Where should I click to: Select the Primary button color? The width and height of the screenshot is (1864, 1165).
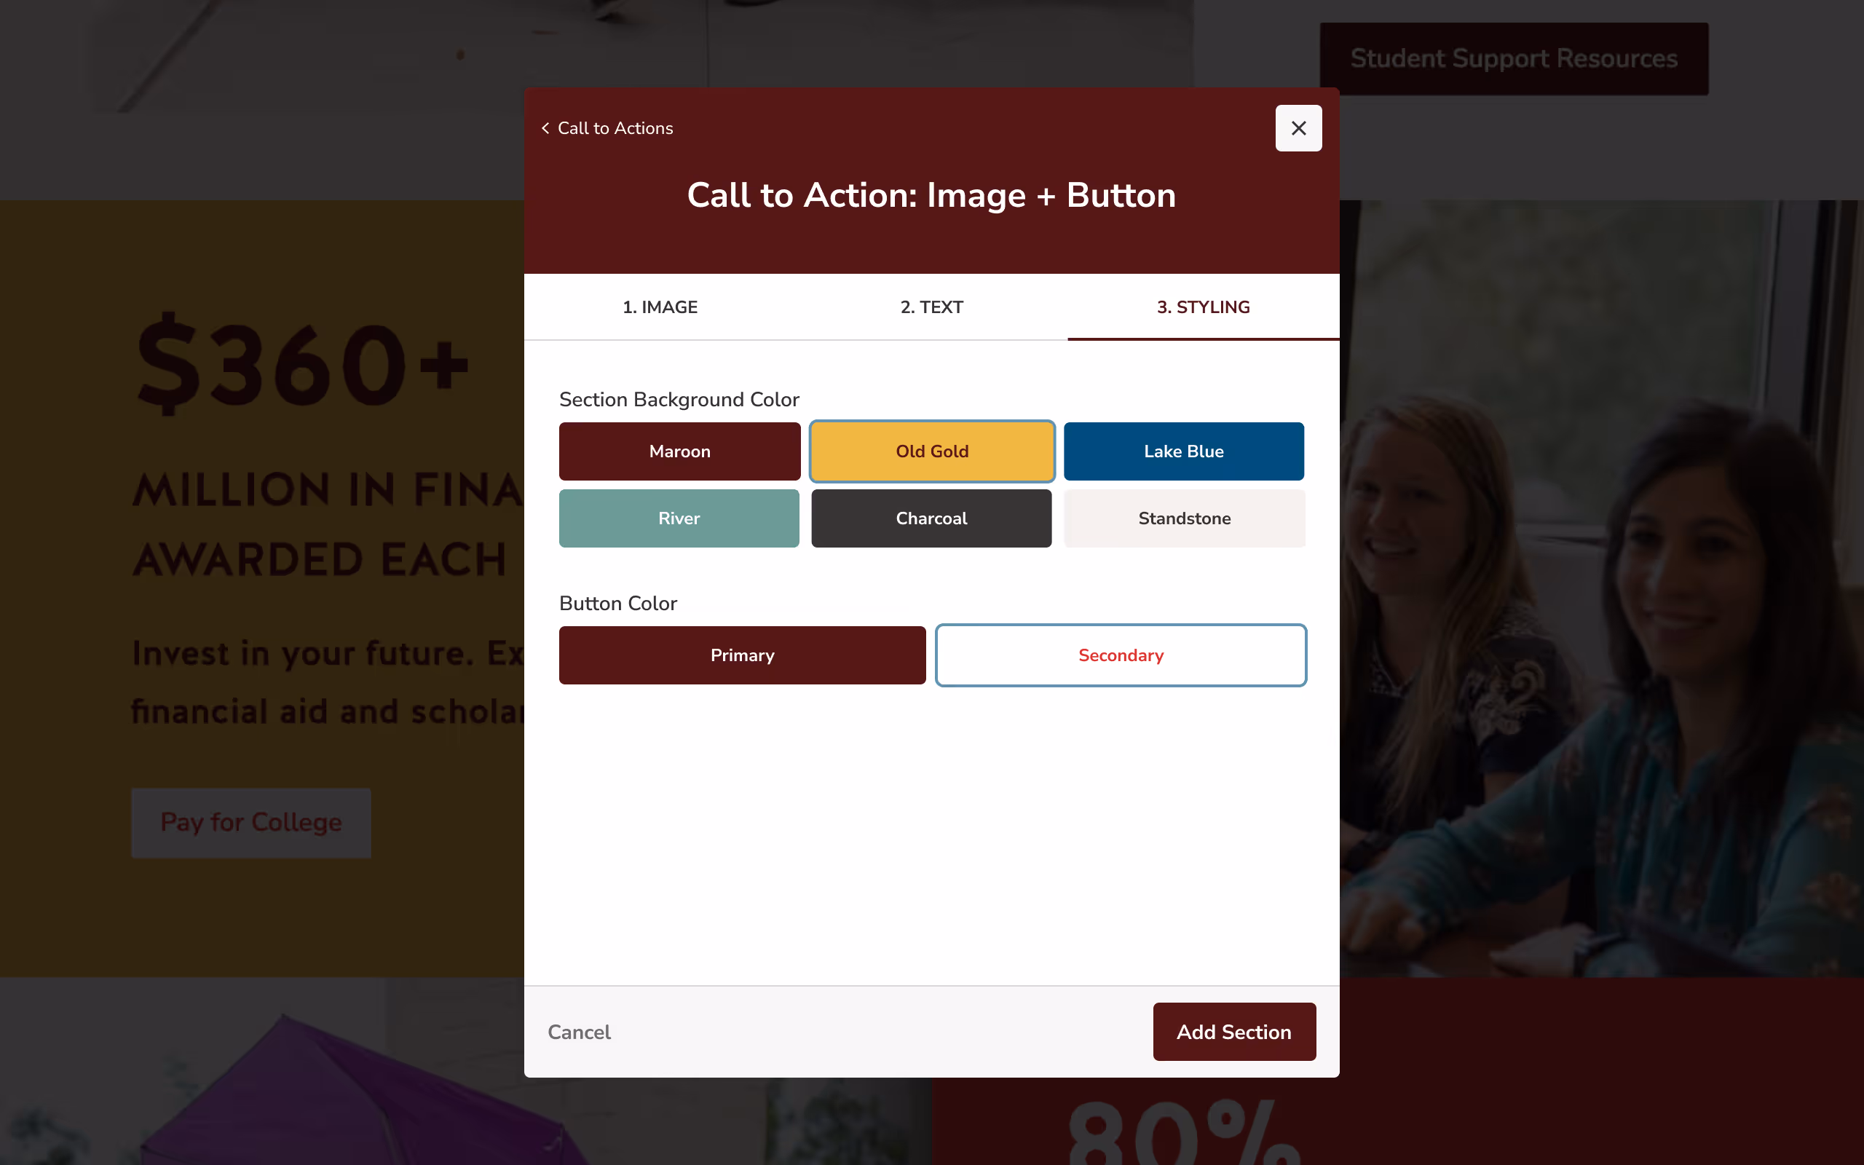pos(742,655)
